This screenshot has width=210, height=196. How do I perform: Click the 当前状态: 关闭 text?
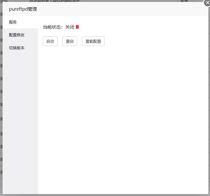[x=59, y=27]
